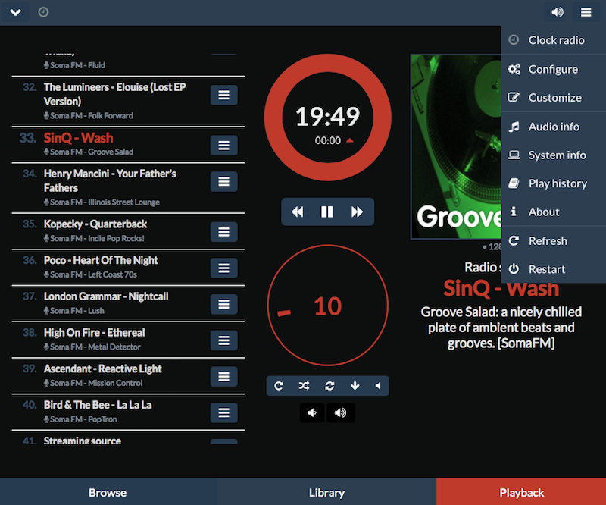Toggle consume mode down-arrow icon
The image size is (606, 505).
click(x=355, y=386)
